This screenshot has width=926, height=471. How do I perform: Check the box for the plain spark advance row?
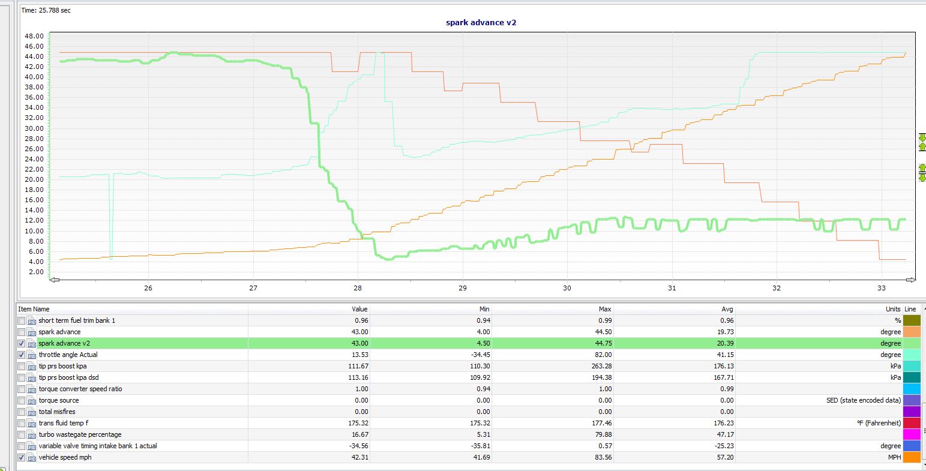click(x=22, y=332)
